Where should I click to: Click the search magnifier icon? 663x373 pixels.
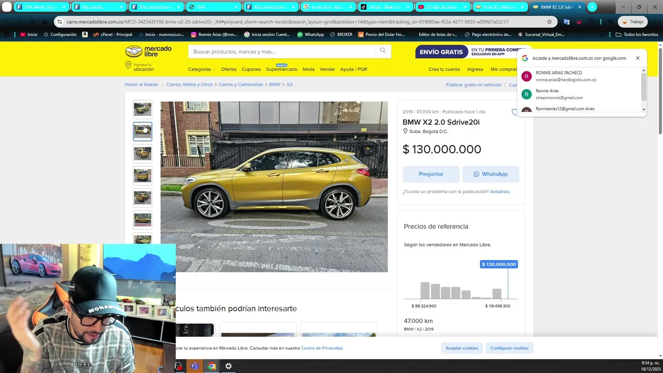click(383, 51)
